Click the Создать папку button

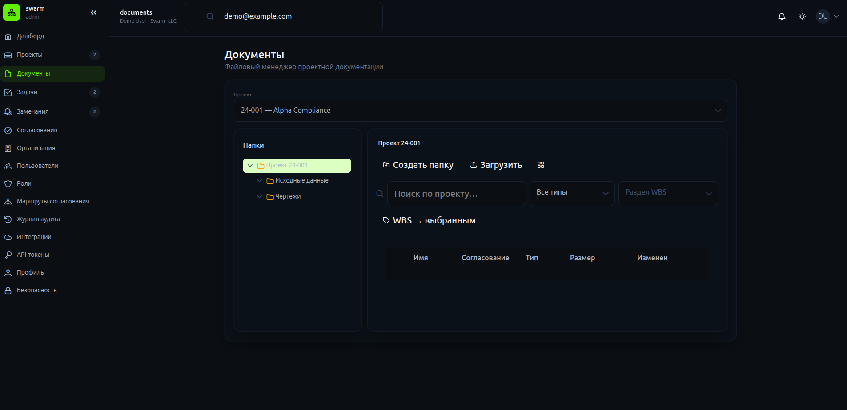418,165
